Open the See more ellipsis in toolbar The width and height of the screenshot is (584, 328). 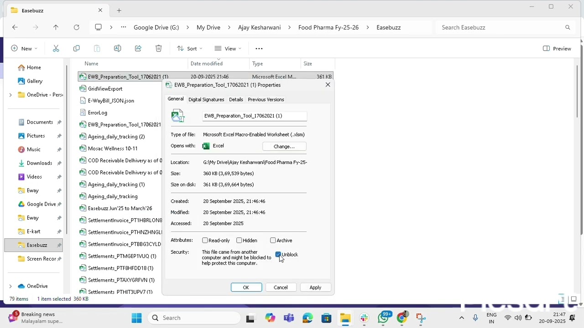(259, 48)
